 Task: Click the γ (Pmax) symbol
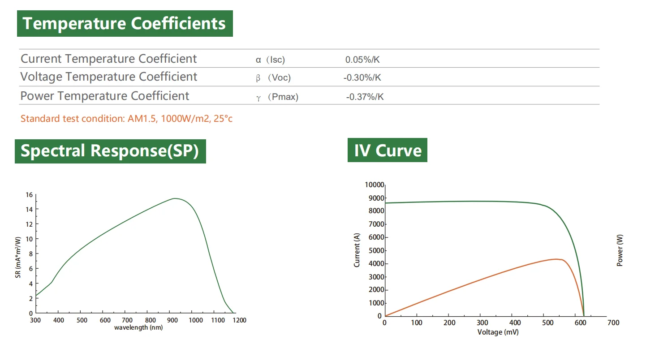pyautogui.click(x=277, y=97)
